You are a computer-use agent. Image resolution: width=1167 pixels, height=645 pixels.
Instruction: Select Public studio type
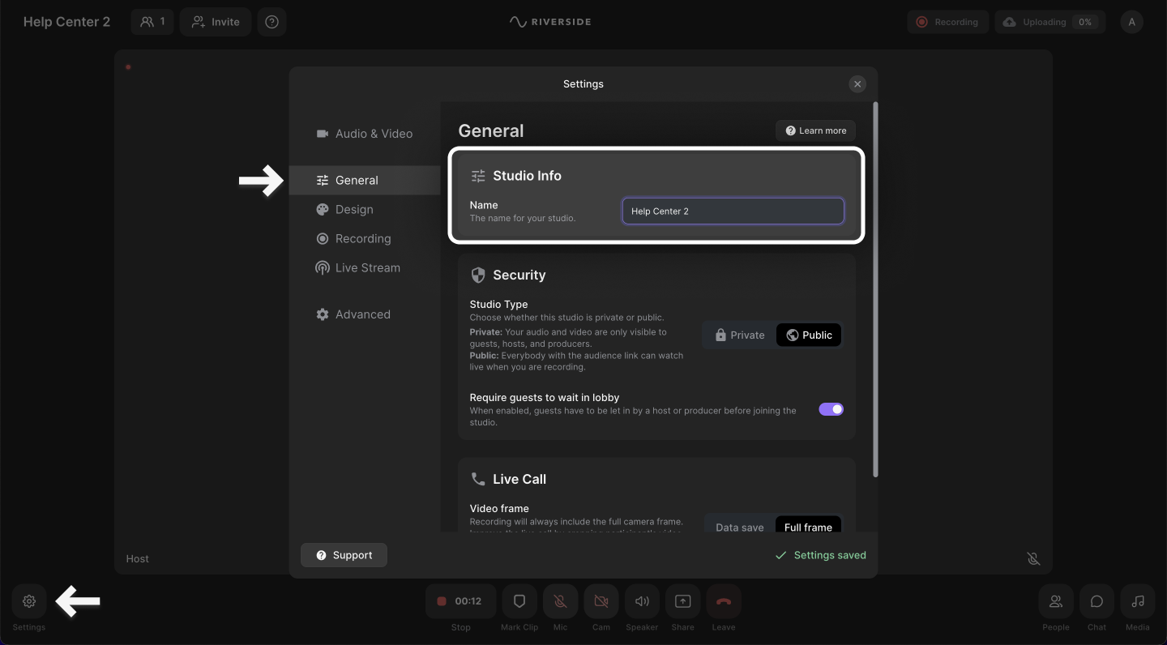pos(809,335)
